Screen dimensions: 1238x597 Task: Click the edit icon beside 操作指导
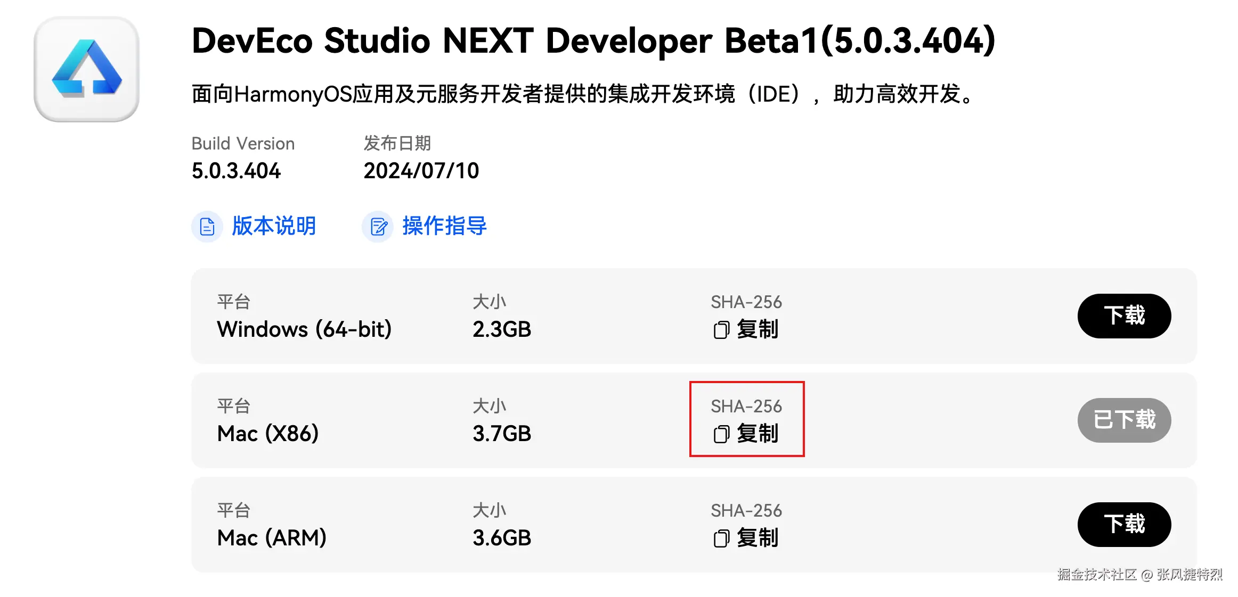pos(378,227)
